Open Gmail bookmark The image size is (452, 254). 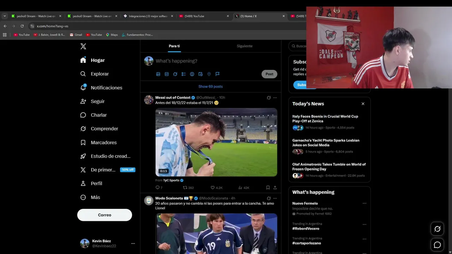(x=76, y=35)
